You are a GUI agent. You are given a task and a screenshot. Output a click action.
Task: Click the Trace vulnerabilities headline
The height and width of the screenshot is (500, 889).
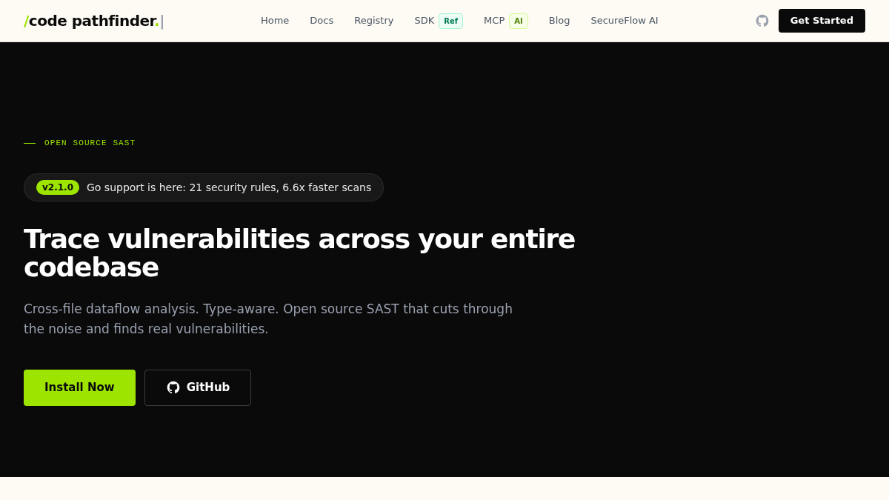[299, 253]
